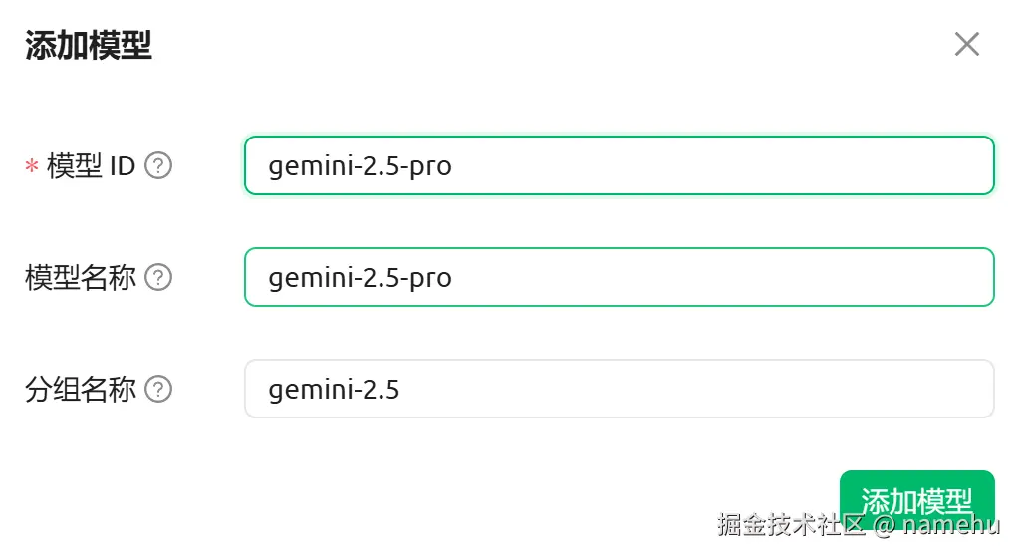Click the gemini-2.5-pro text inside the 模型 ID field
The image size is (1019, 556).
360,165
